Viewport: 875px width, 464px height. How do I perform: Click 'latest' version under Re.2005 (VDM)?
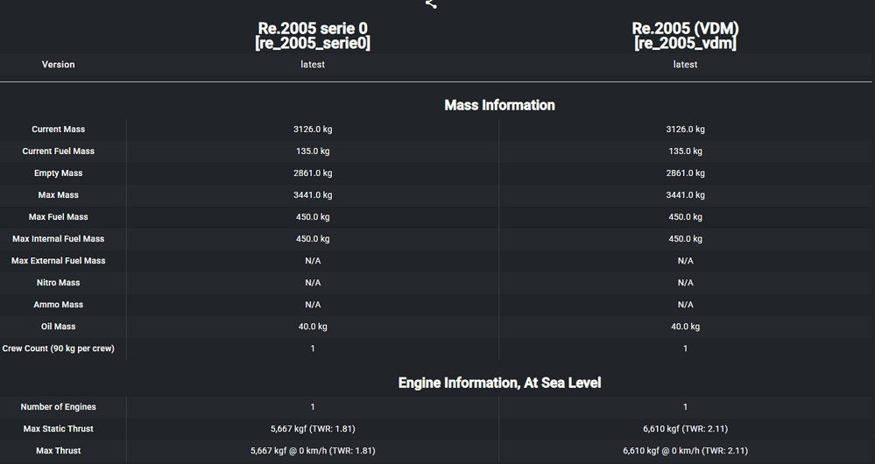(x=685, y=65)
